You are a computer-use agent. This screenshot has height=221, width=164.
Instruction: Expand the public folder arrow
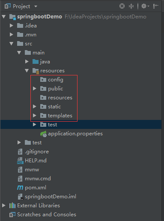(35, 89)
